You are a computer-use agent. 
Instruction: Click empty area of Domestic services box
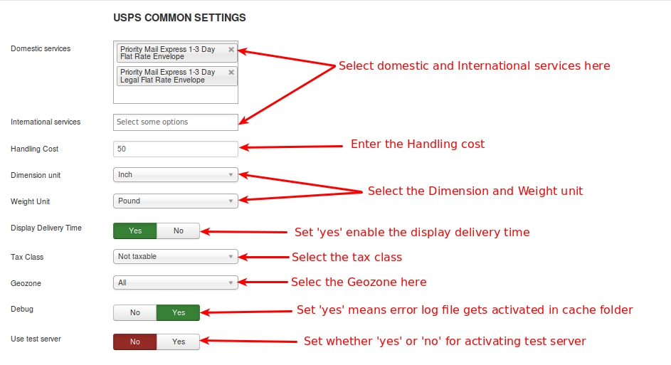click(176, 95)
